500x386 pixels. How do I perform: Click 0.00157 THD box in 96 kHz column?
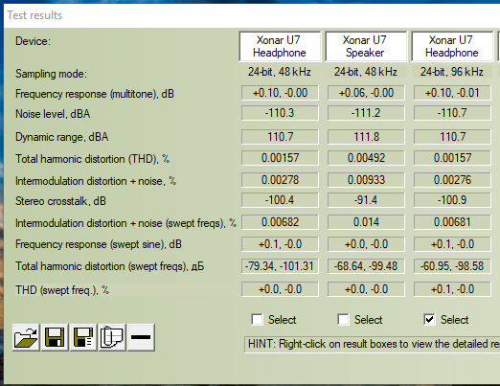(x=452, y=158)
